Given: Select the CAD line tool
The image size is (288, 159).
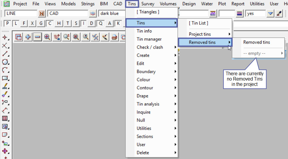Looking at the screenshot, I should [5, 54].
